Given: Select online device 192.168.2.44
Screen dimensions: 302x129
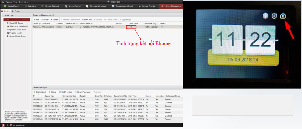Looking at the screenshot, I should 107,103.
